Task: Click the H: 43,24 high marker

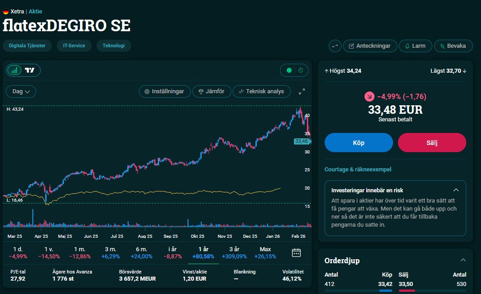Action: [x=15, y=109]
